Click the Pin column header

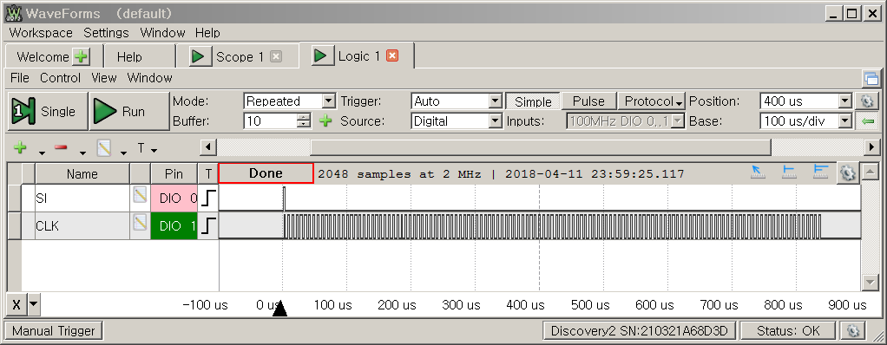pyautogui.click(x=174, y=174)
